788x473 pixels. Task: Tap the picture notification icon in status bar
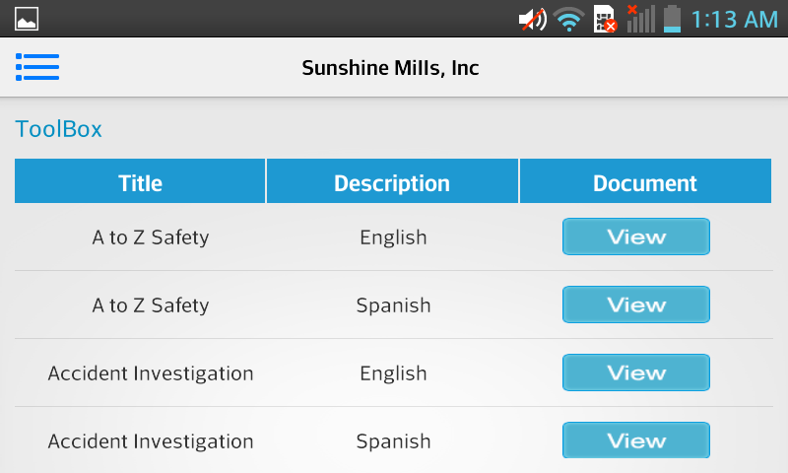[x=27, y=19]
